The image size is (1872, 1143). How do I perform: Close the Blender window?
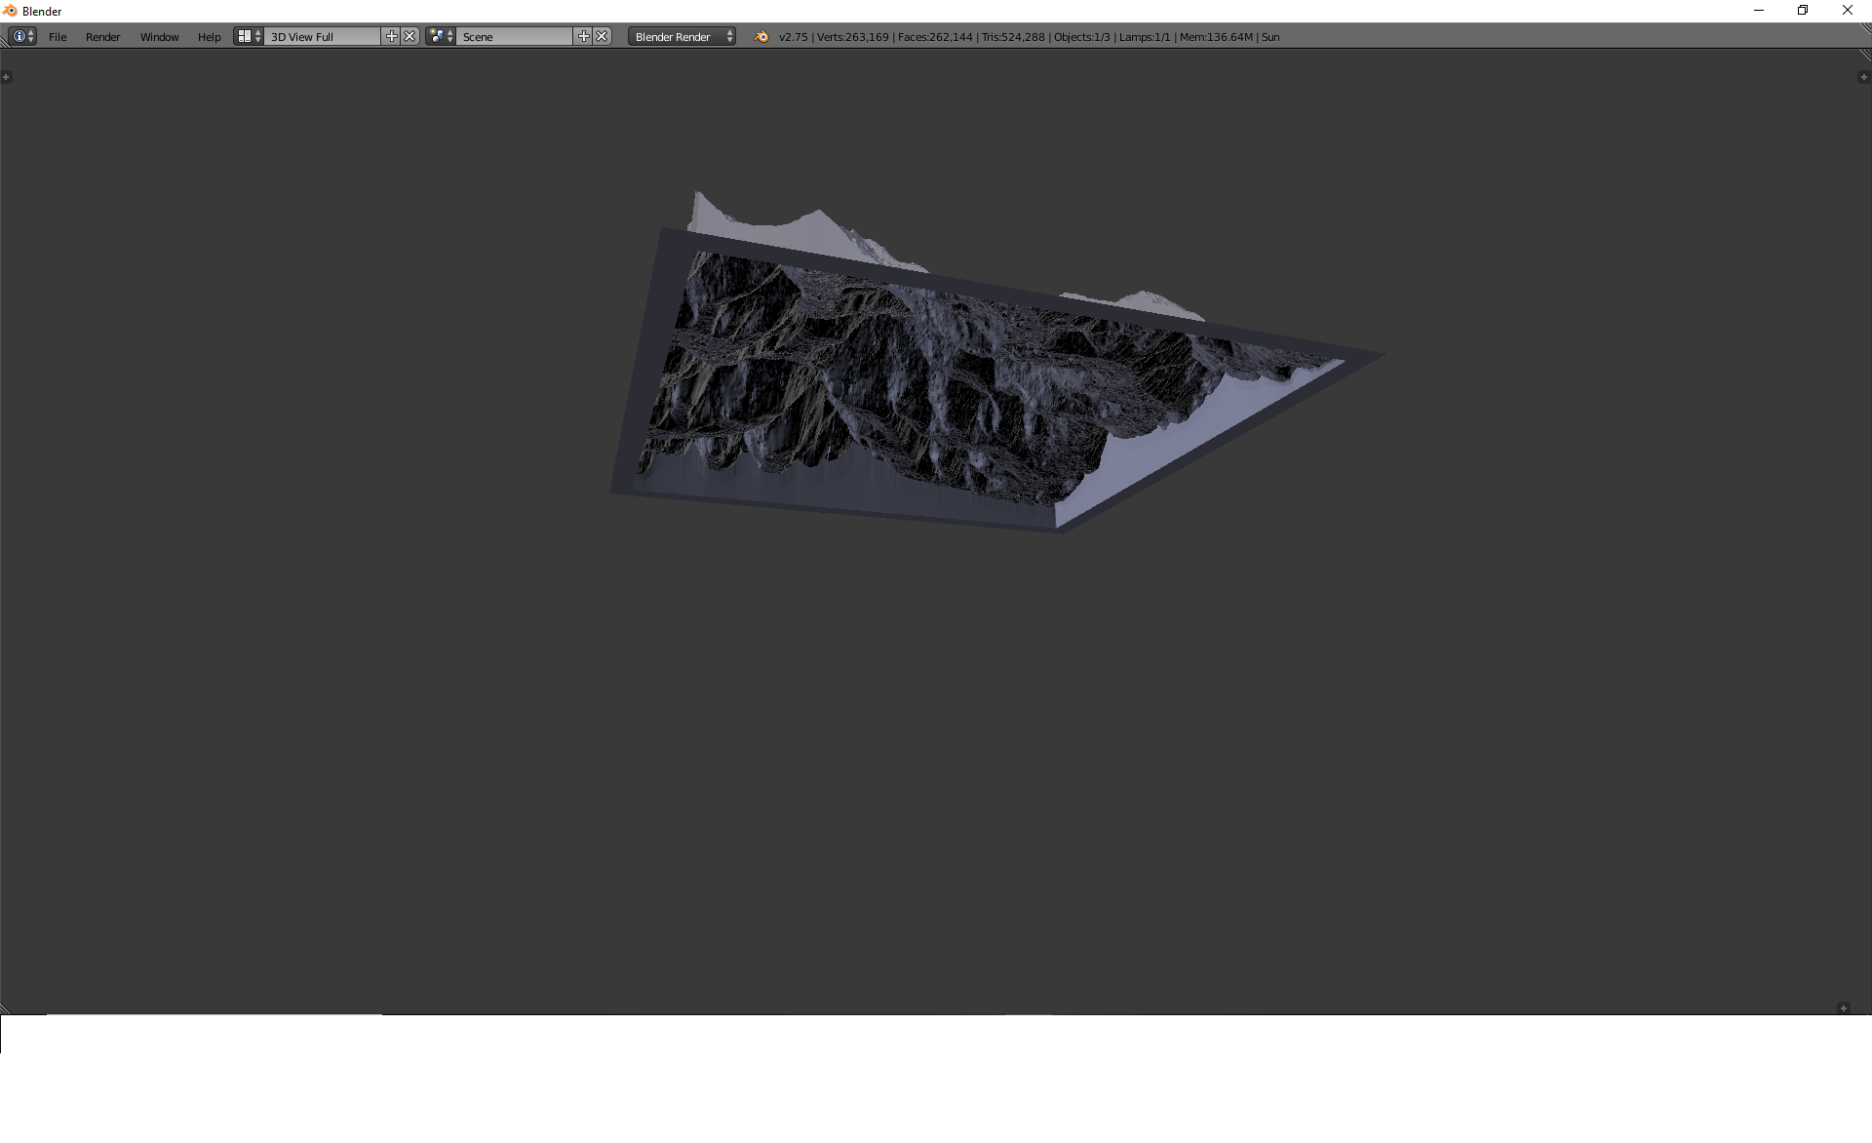click(1848, 11)
